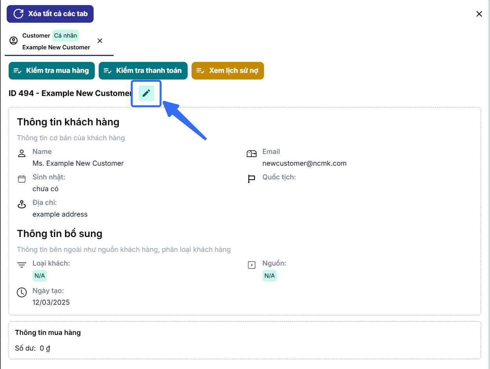Click the pencil edit icon beside customer name
This screenshot has width=490, height=369.
[x=146, y=93]
